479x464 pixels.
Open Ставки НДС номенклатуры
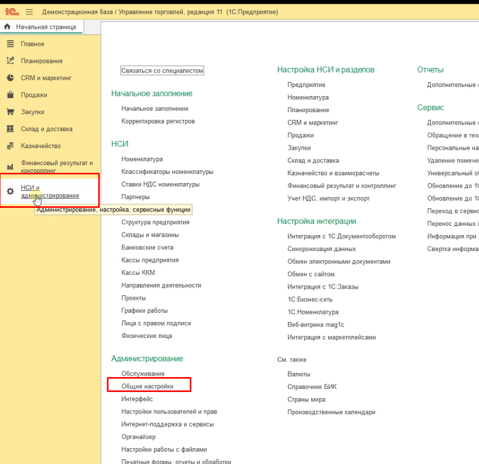tap(160, 184)
